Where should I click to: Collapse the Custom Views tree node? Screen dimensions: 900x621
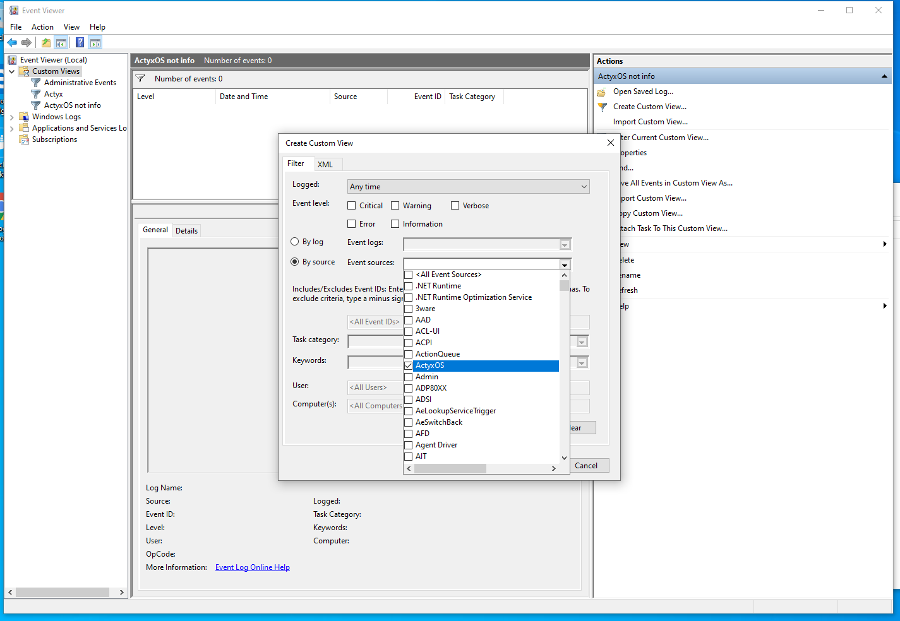point(11,71)
